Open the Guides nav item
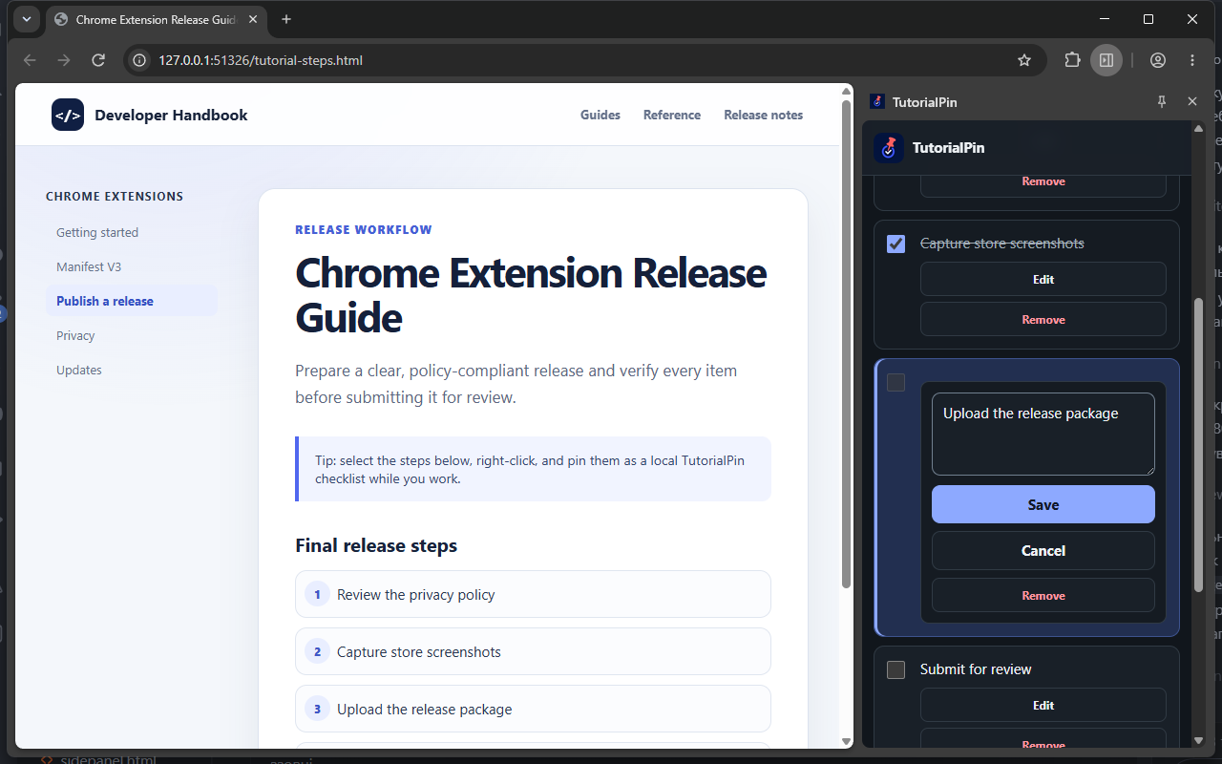Screen dimensions: 1222x764 point(600,115)
